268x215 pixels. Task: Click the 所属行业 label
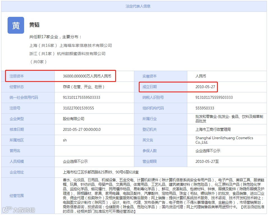point(149,119)
